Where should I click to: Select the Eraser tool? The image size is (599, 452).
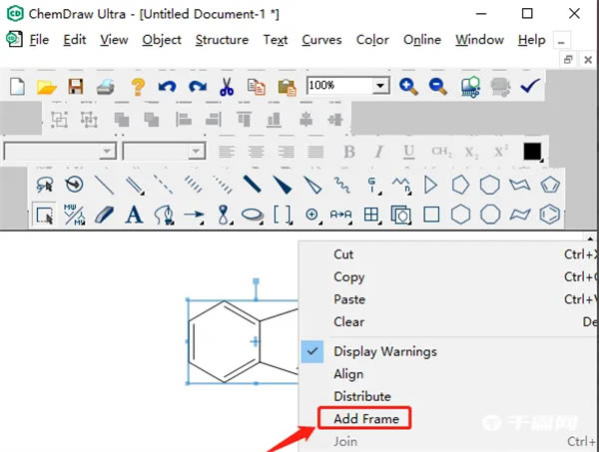click(104, 215)
